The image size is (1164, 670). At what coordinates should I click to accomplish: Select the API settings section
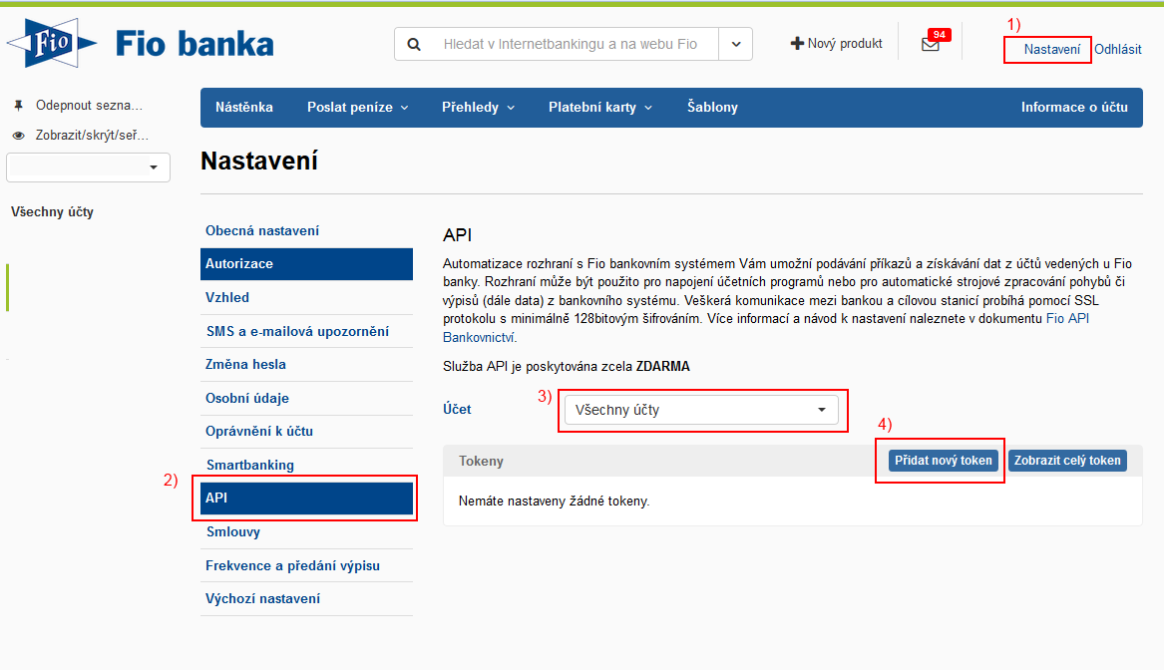[306, 498]
